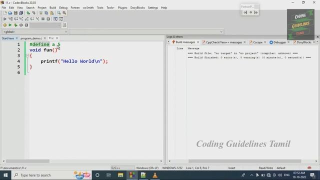The image size is (320, 180).
Task: Click the Copy toolbar icon
Action: (x=46, y=13)
